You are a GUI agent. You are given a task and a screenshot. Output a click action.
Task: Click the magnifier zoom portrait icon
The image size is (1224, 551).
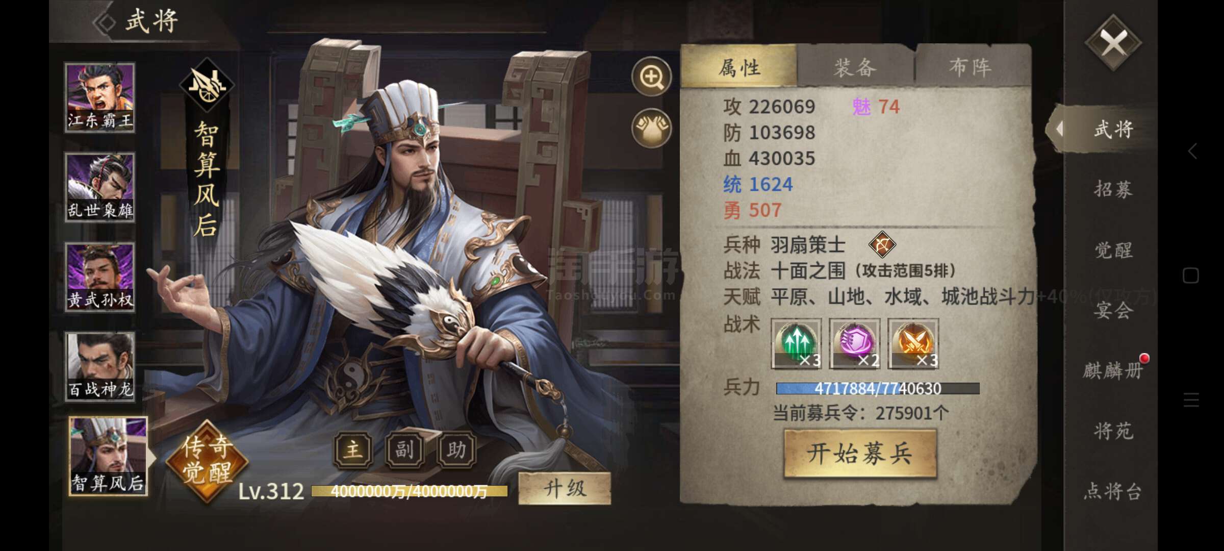pyautogui.click(x=651, y=78)
